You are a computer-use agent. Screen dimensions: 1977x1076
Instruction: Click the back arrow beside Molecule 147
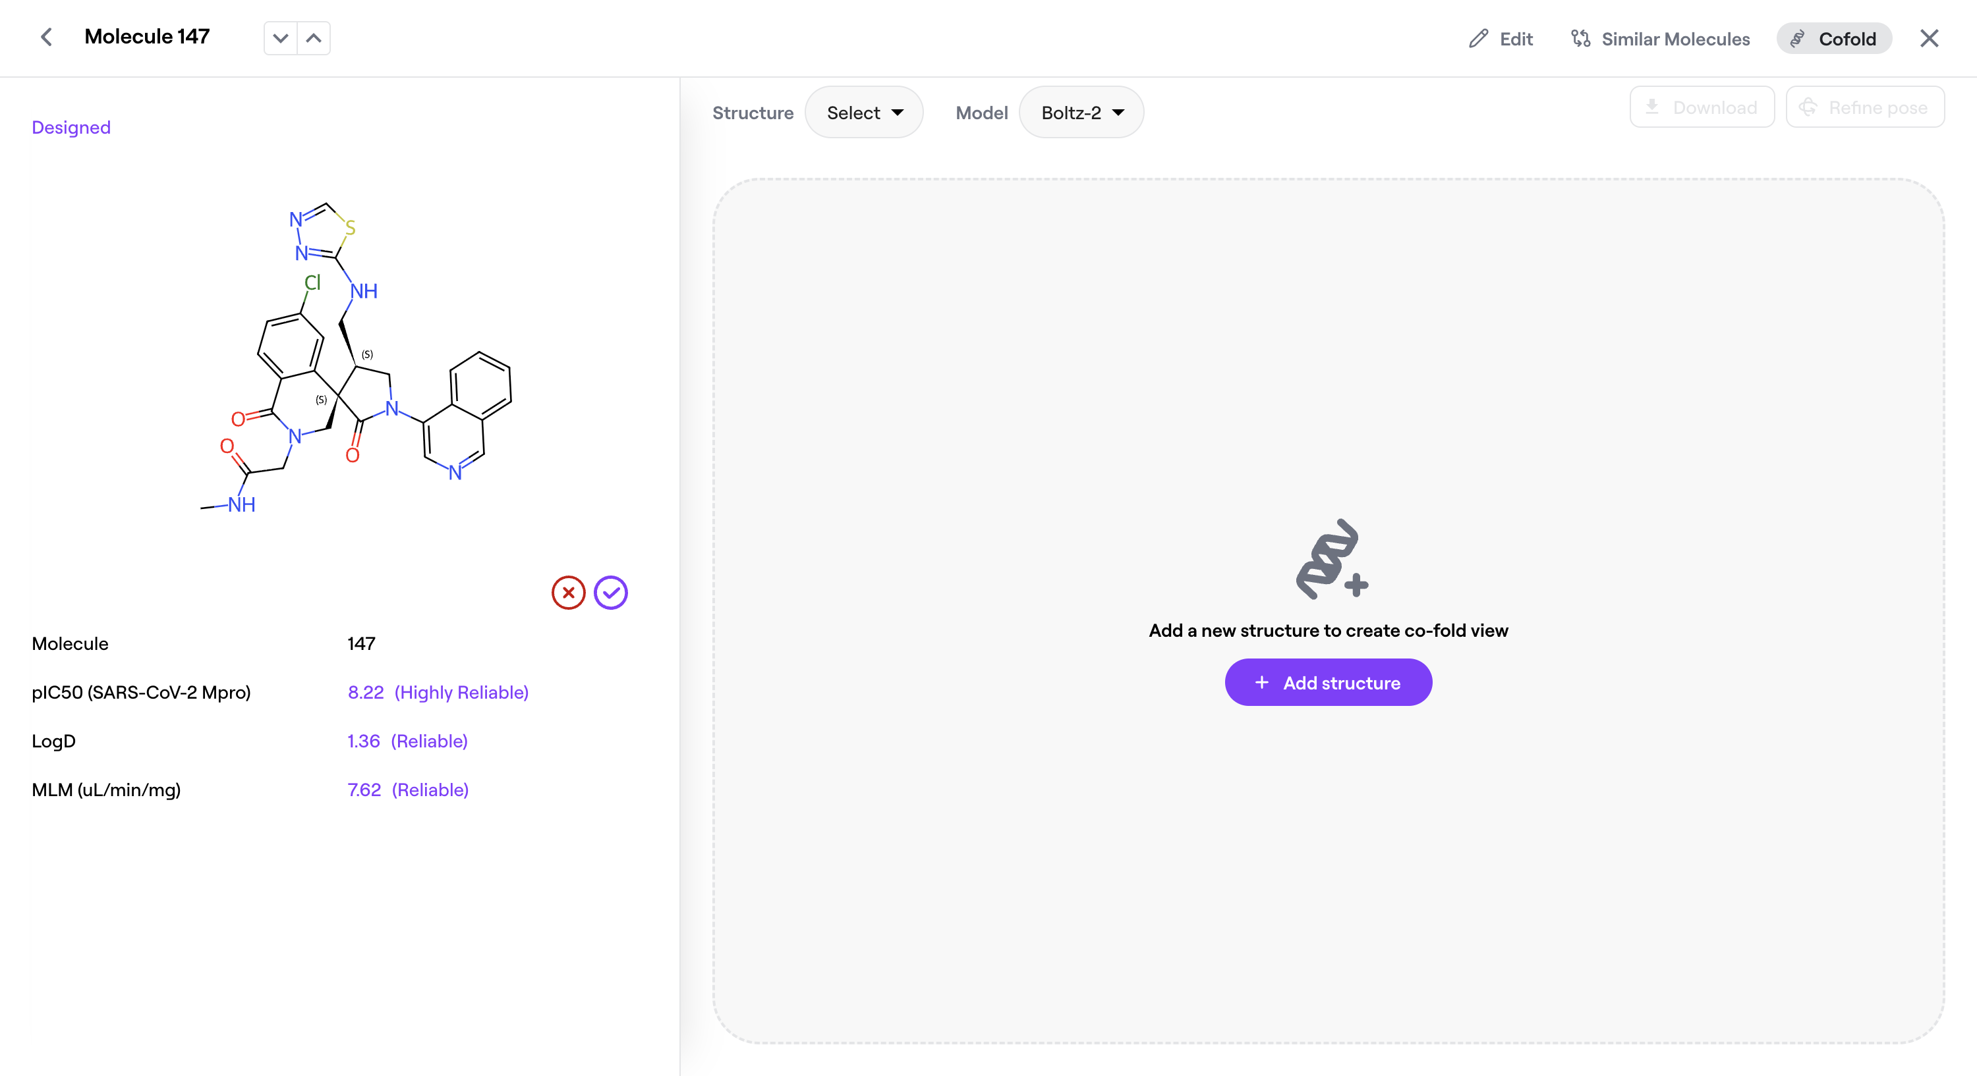pyautogui.click(x=46, y=37)
